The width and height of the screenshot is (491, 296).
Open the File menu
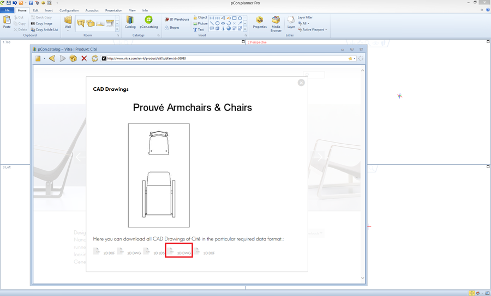click(x=7, y=10)
